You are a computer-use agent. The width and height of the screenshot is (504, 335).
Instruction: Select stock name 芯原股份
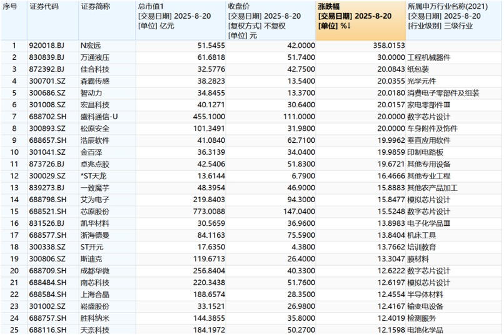95,211
